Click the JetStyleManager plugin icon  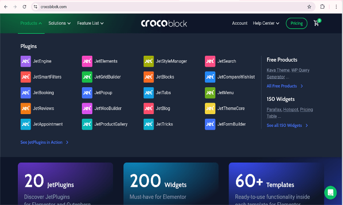pyautogui.click(x=149, y=61)
